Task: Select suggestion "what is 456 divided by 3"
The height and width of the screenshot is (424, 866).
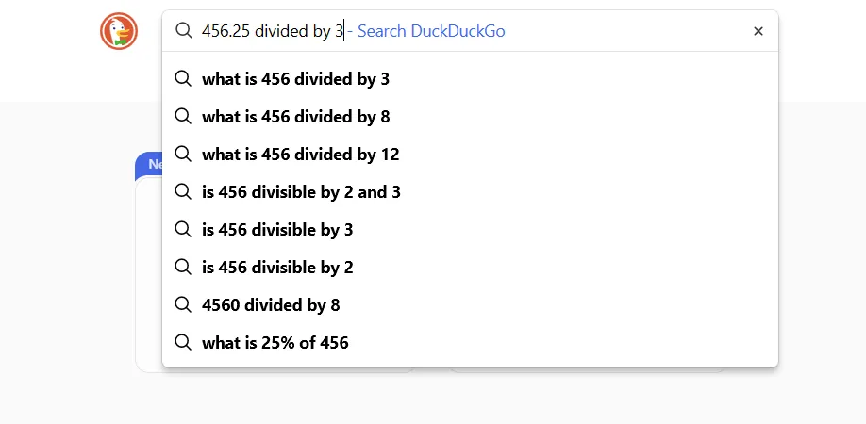Action: point(295,79)
